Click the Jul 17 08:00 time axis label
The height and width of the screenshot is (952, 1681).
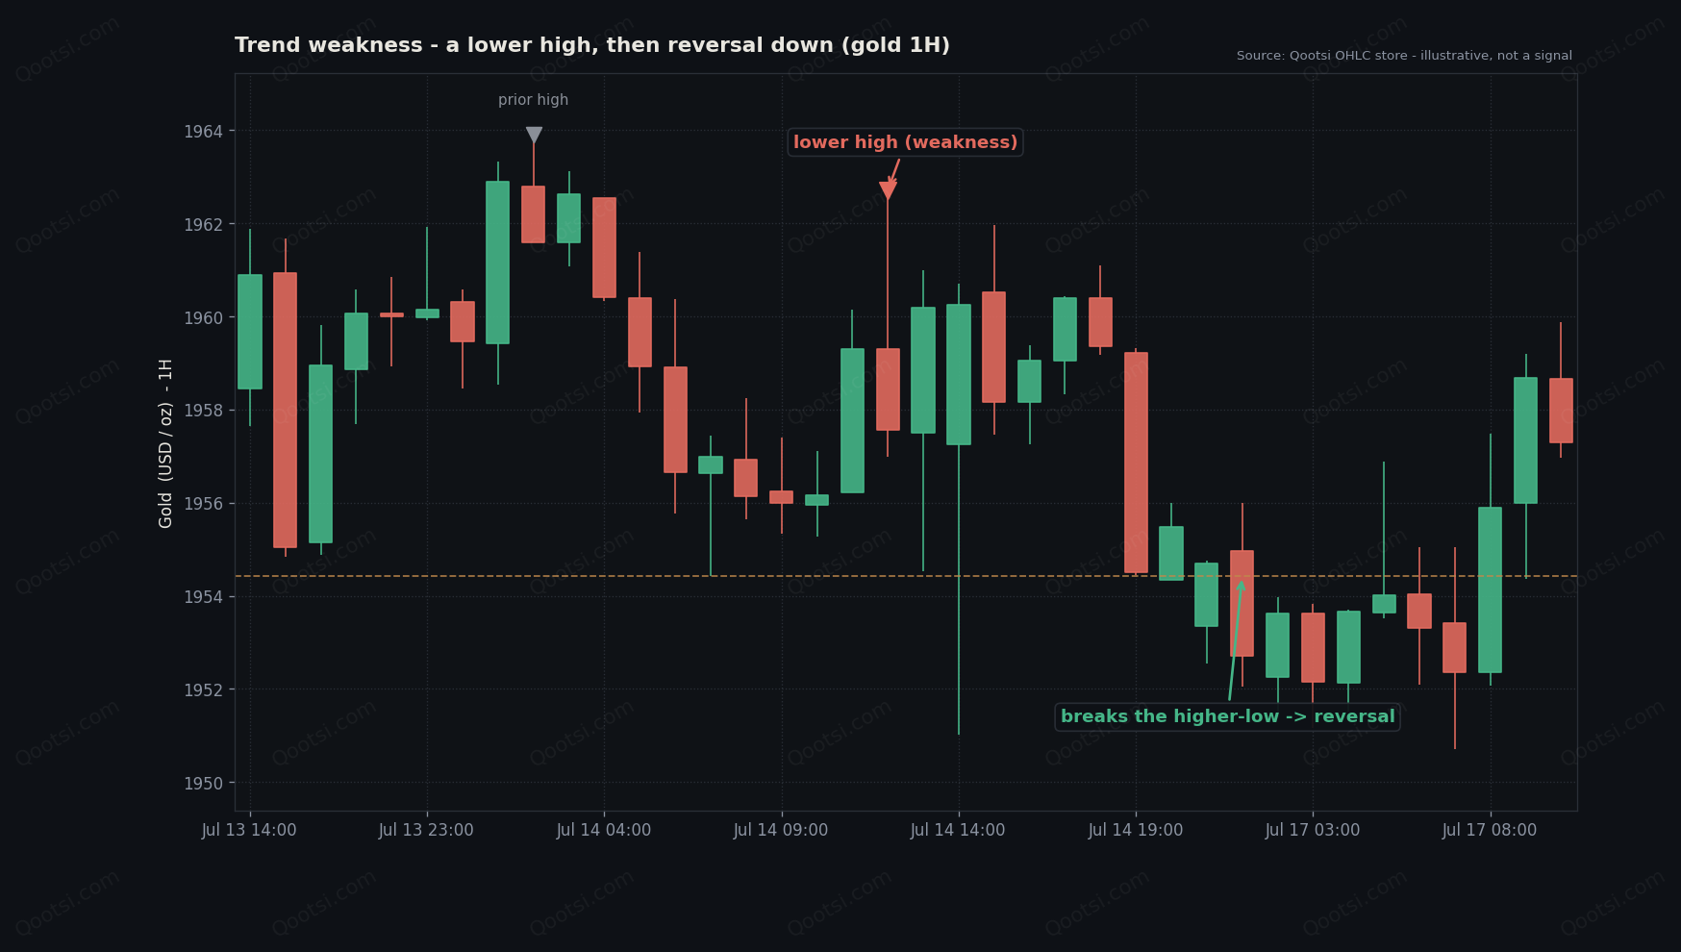pyautogui.click(x=1490, y=830)
